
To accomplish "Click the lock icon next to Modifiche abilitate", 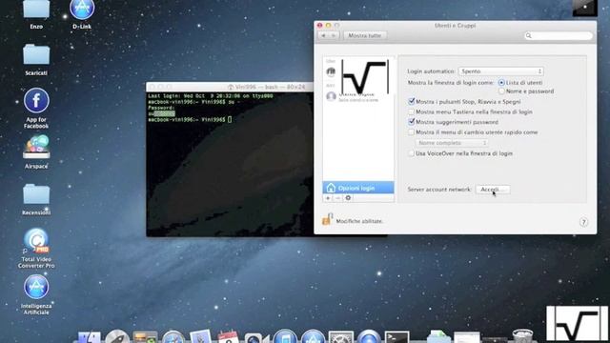I will [x=327, y=219].
